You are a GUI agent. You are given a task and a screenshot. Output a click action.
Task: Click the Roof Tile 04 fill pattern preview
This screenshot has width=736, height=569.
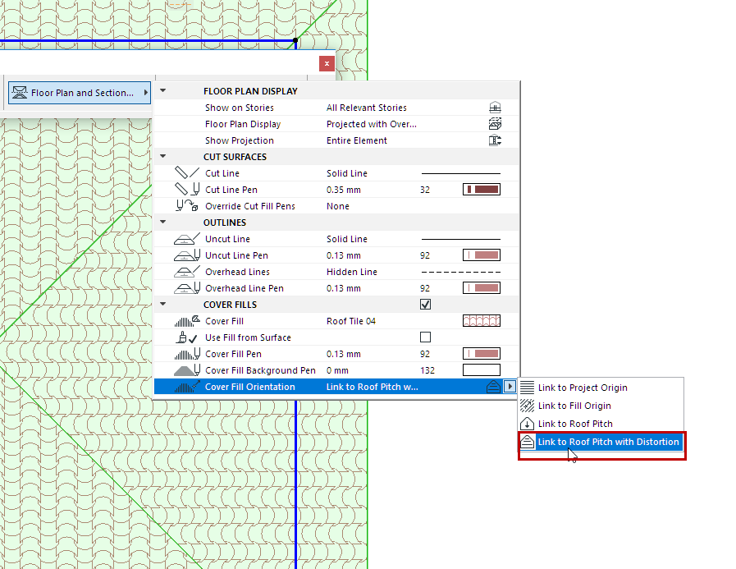[482, 321]
